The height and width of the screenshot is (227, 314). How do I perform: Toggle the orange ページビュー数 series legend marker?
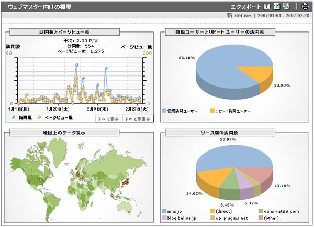pos(39,117)
